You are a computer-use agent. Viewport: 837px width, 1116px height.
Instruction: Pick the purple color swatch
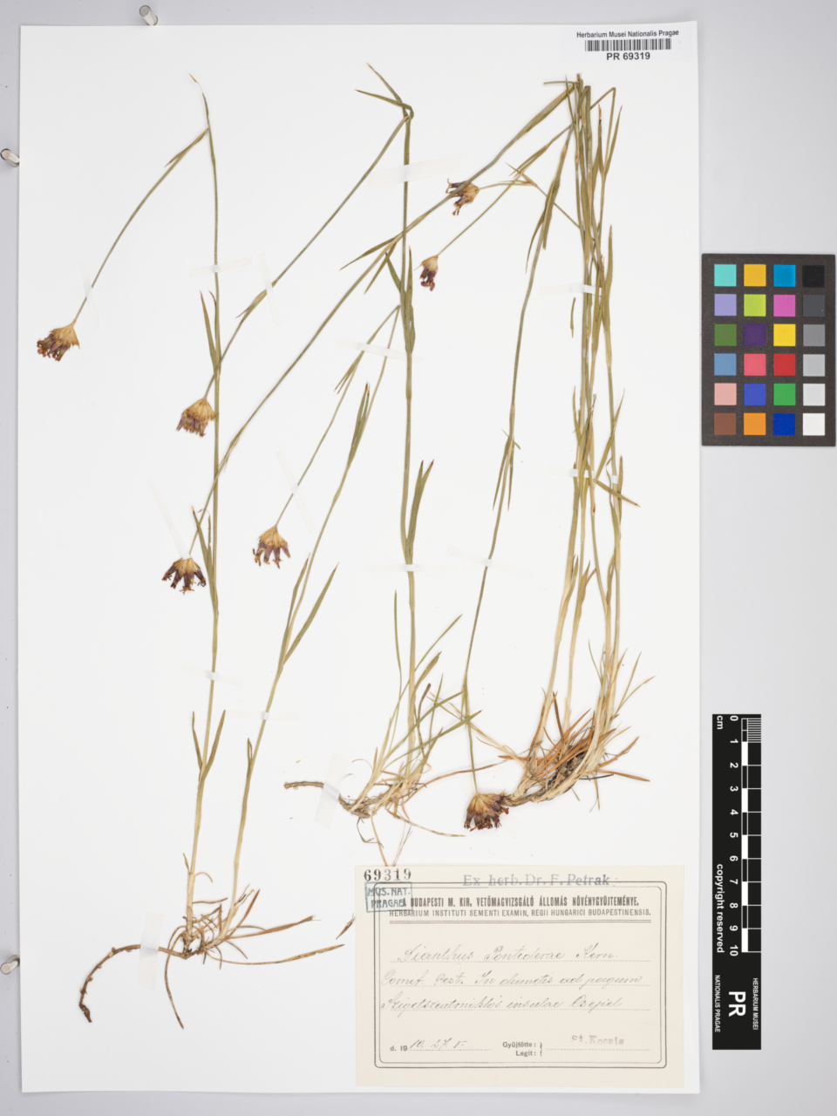(x=754, y=335)
